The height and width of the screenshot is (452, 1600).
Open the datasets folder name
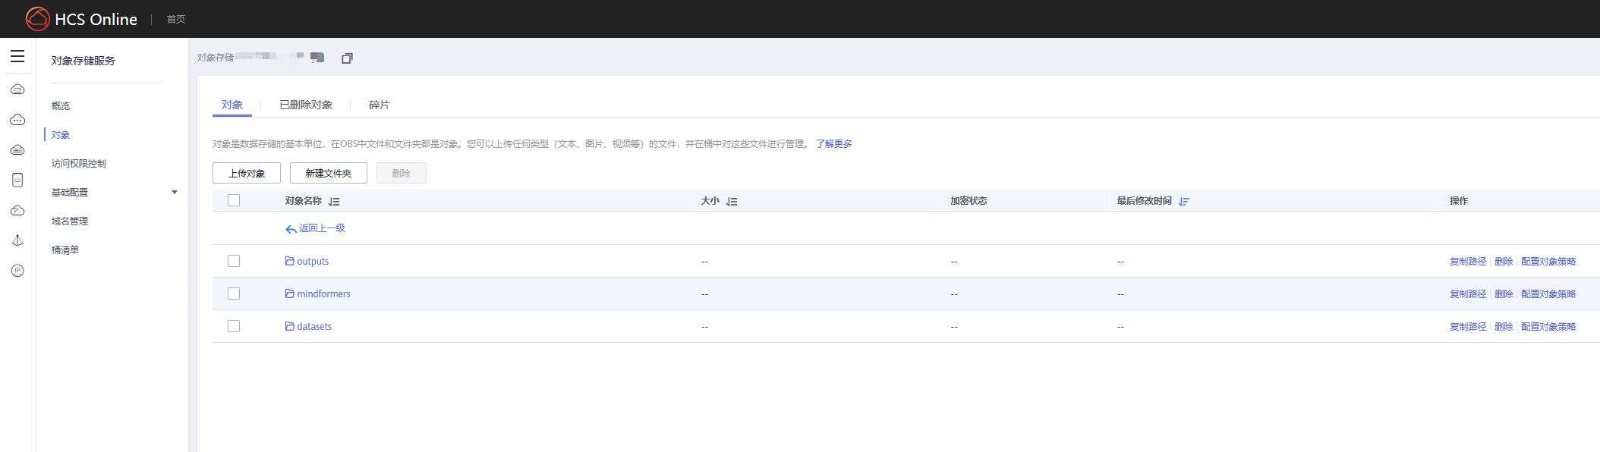(x=314, y=327)
